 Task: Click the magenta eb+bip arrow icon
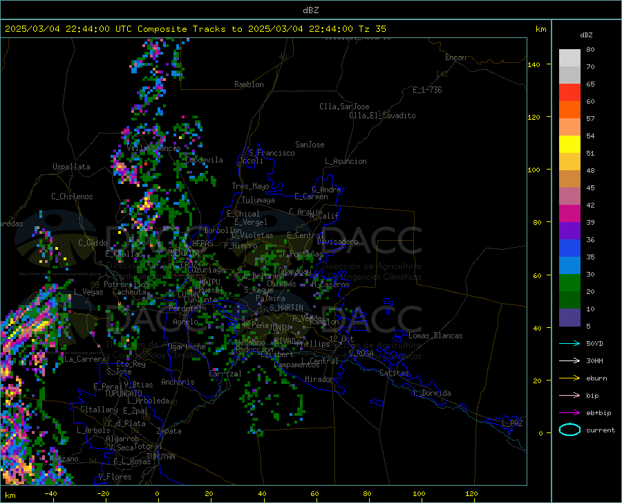point(569,413)
